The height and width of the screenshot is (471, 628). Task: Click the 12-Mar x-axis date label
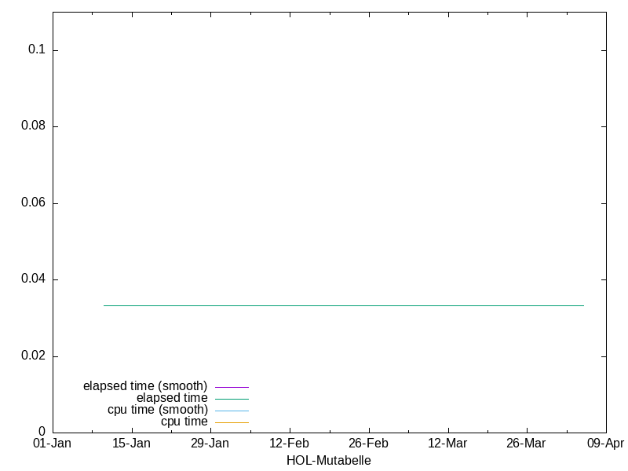pos(447,444)
